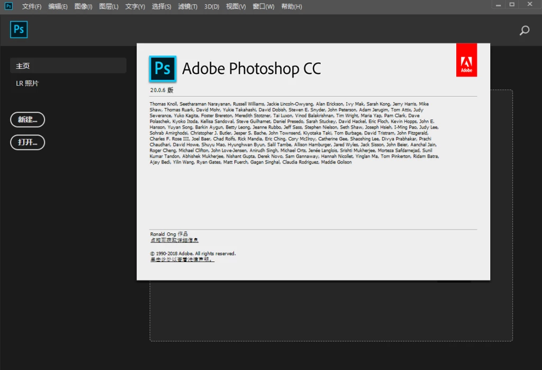The image size is (542, 370).
Task: Click the legal notices link below copyright
Action: [x=182, y=259]
